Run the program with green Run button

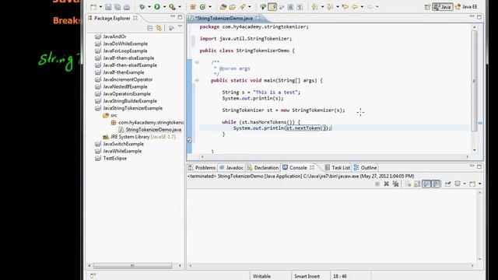pos(157,7)
